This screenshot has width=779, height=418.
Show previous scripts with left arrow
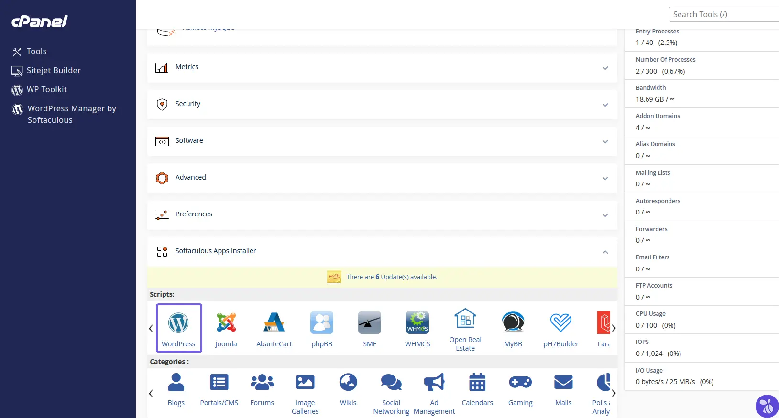click(x=151, y=328)
